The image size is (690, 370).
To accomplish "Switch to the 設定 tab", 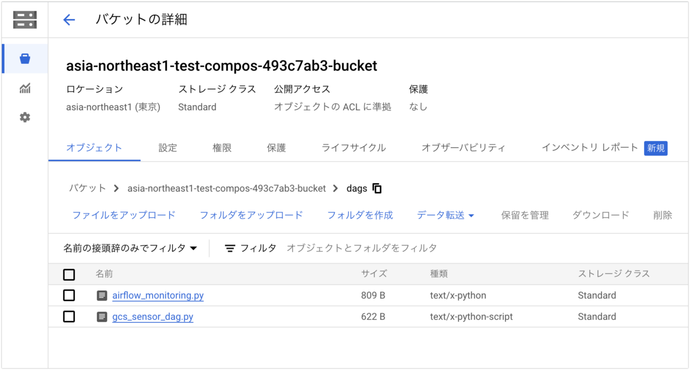I will pos(168,148).
